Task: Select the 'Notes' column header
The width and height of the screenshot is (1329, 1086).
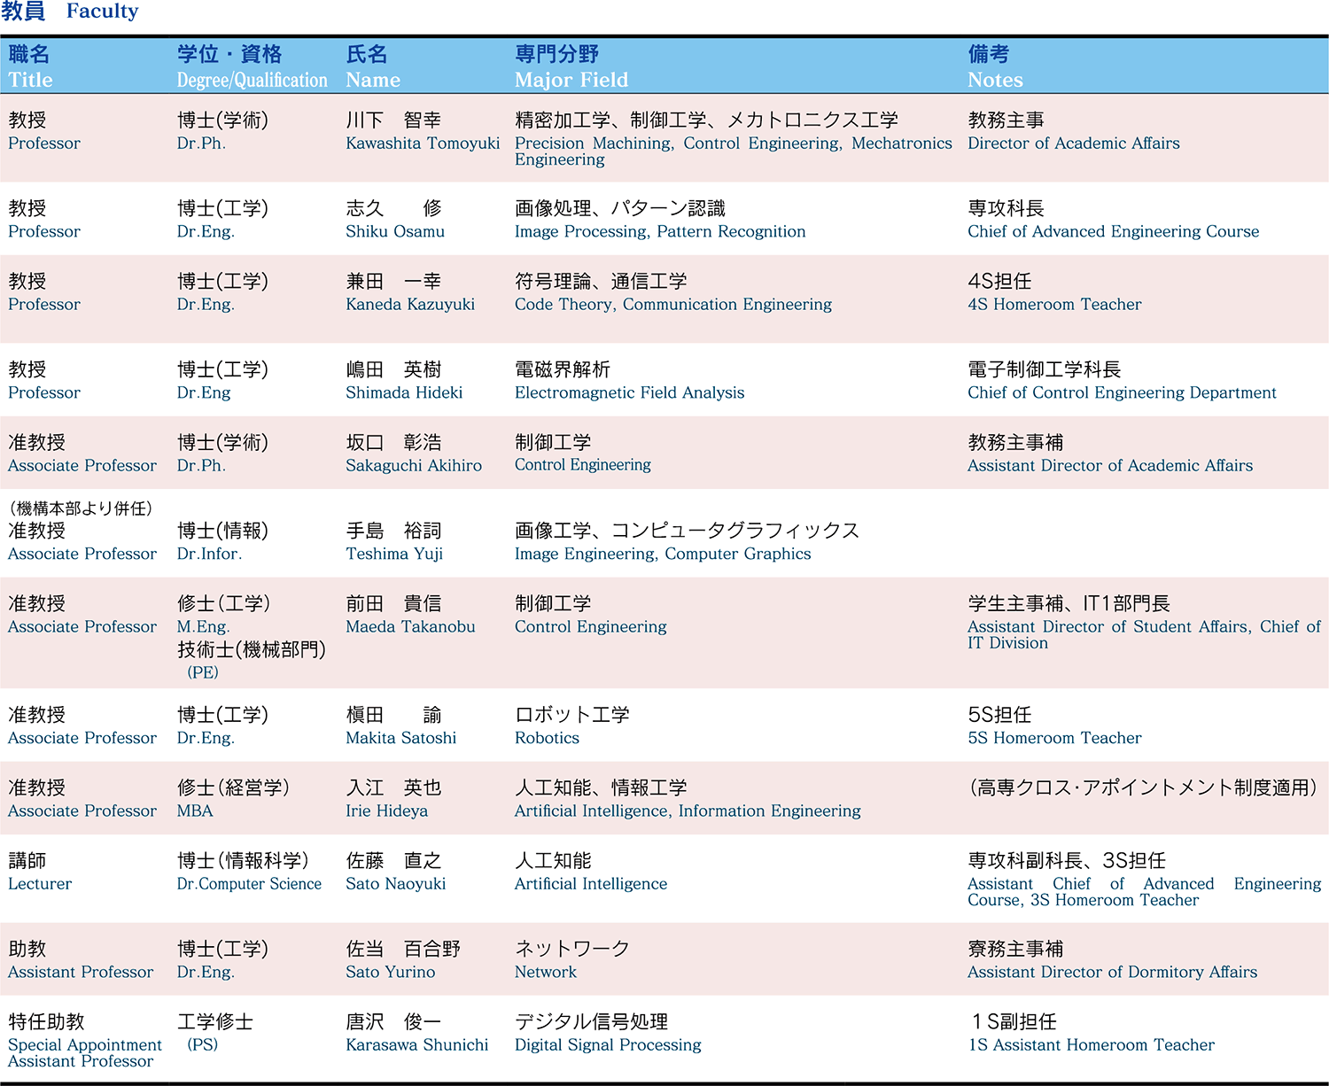Action: (995, 80)
